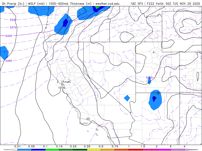
Task: Click '1000-500mb Thickness (m)' header label
Action: 70,4
